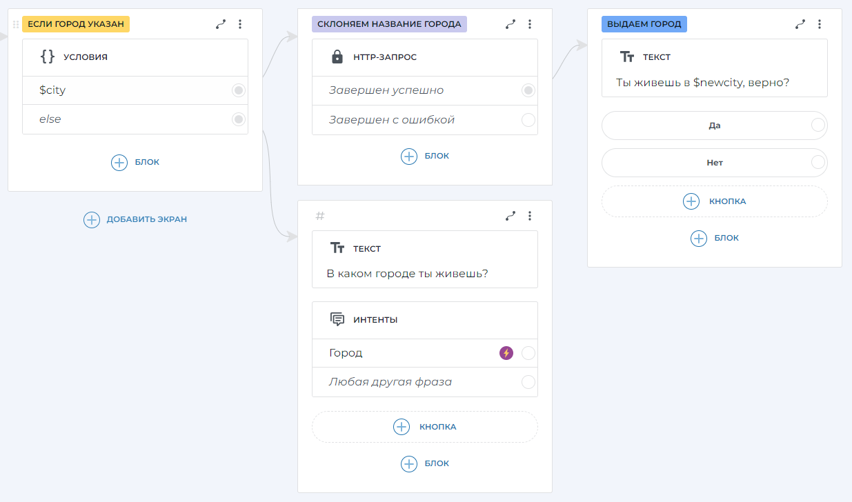This screenshot has width=852, height=502.
Task: Click the curly braces icon in Условия block
Action: [48, 57]
